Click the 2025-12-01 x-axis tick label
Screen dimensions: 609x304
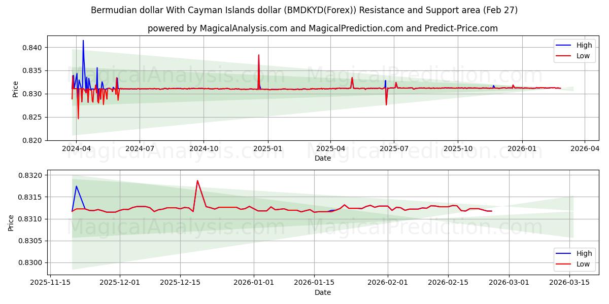pyautogui.click(x=120, y=283)
